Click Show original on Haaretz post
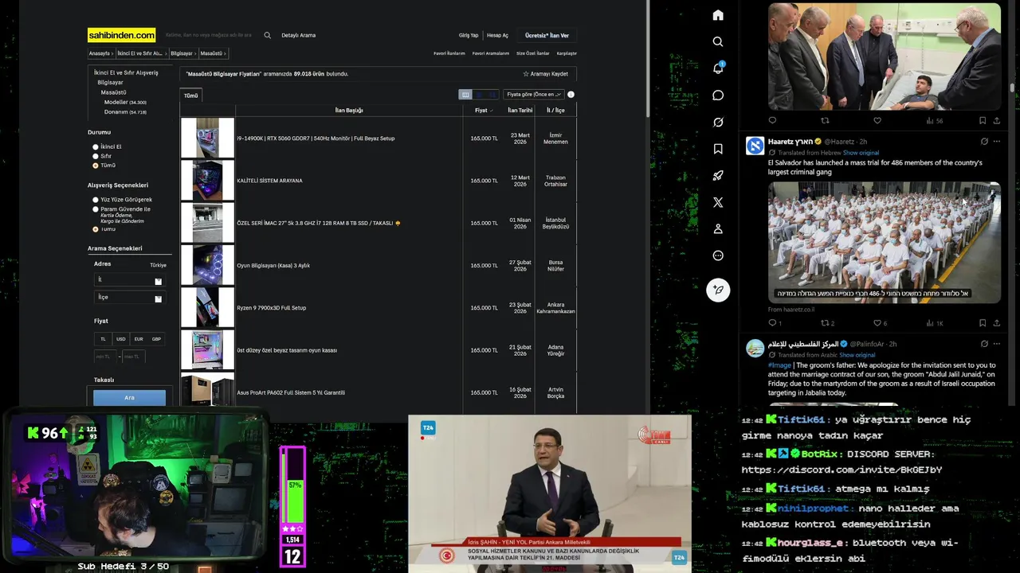 861,153
